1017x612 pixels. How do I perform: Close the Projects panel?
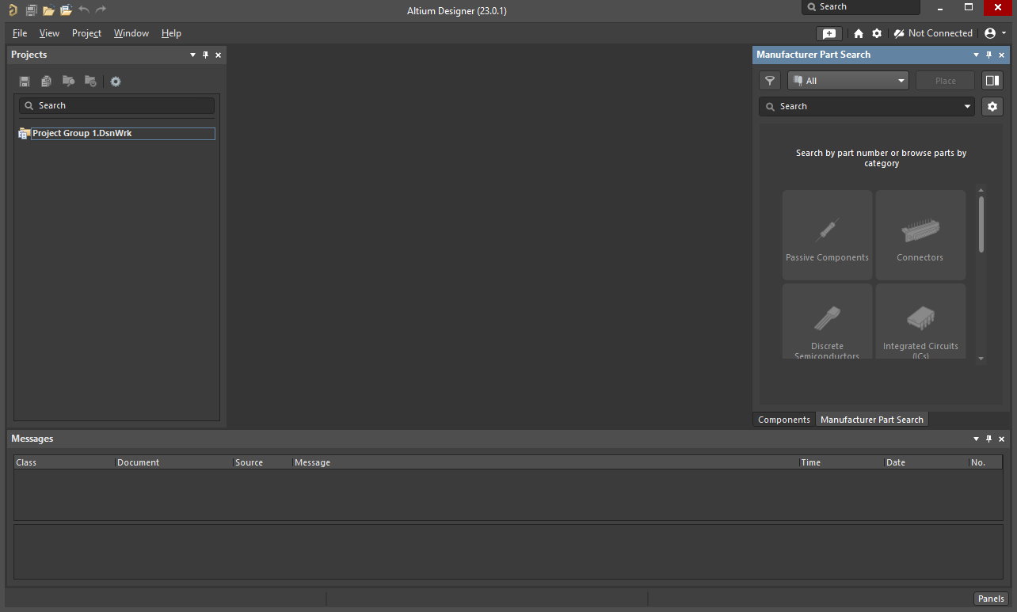(x=219, y=55)
